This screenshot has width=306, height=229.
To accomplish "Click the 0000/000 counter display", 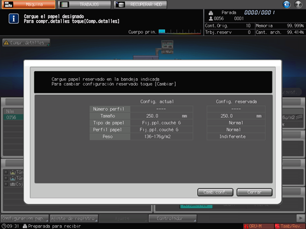I will (x=259, y=12).
